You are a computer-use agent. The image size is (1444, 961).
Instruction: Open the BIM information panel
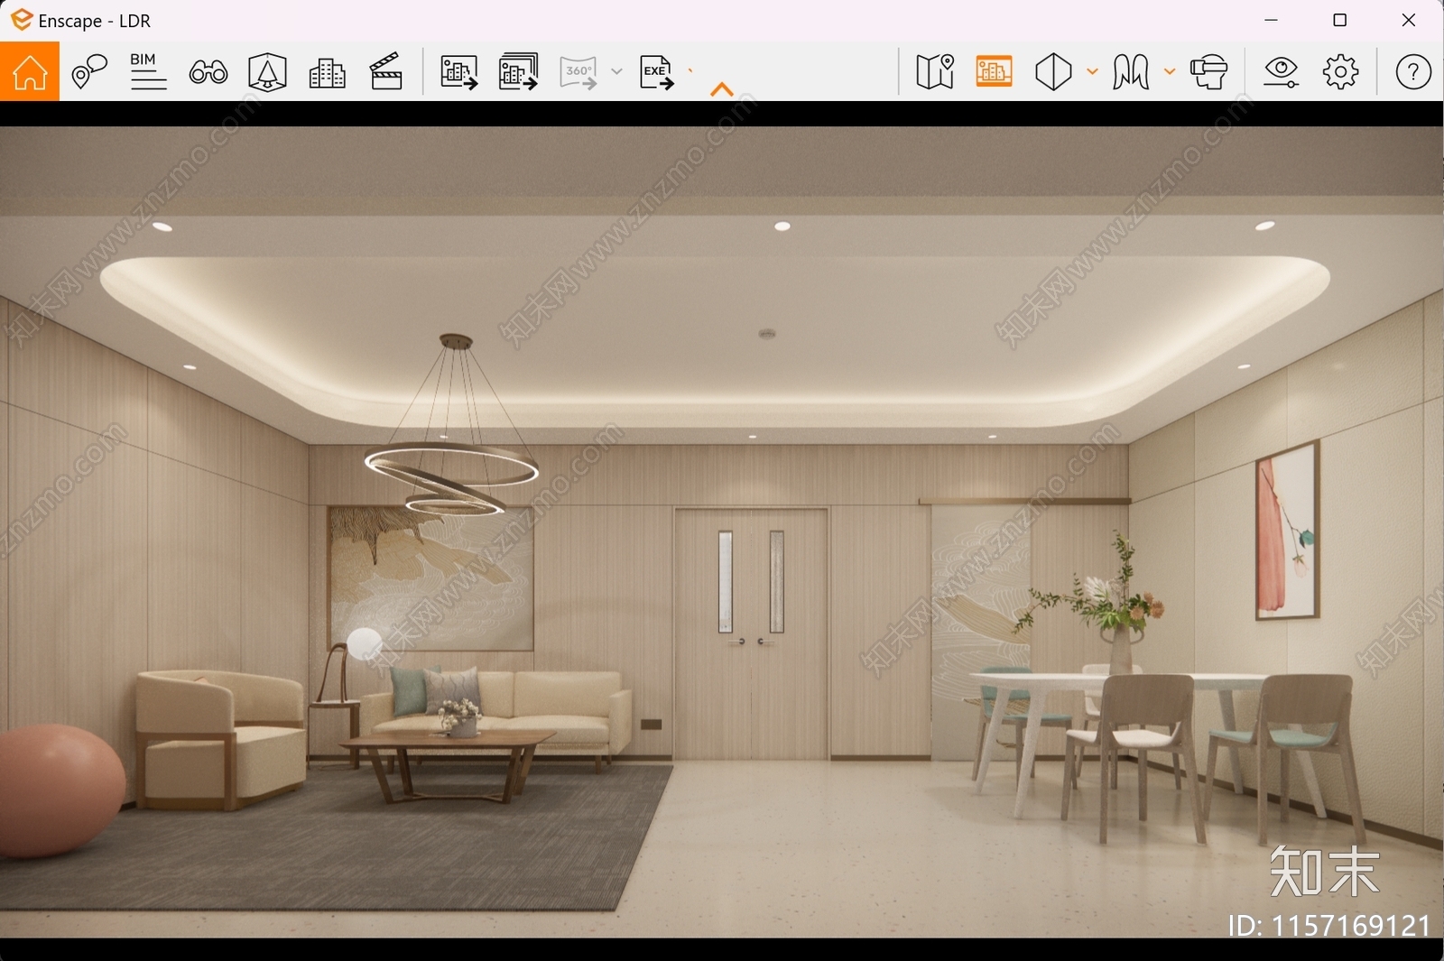pyautogui.click(x=148, y=71)
